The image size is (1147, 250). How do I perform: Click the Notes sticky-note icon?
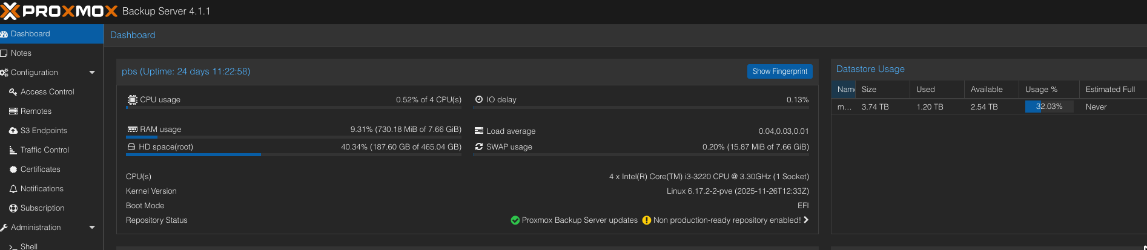4,53
